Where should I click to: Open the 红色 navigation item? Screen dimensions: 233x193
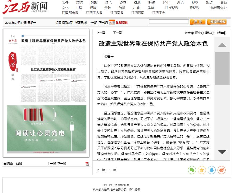pos(108,2)
